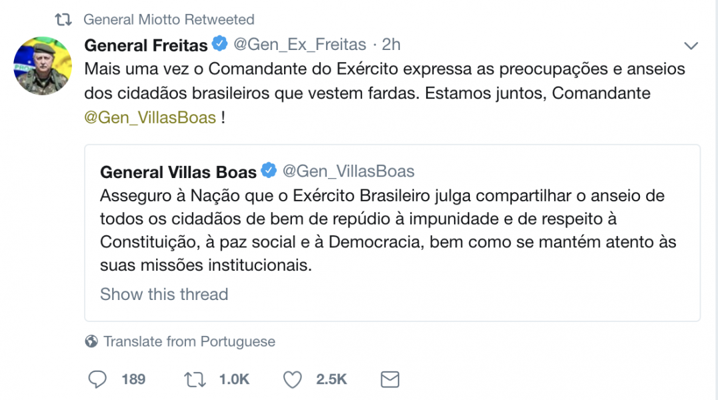
Task: Click General Freitas display name
Action: click(x=146, y=45)
